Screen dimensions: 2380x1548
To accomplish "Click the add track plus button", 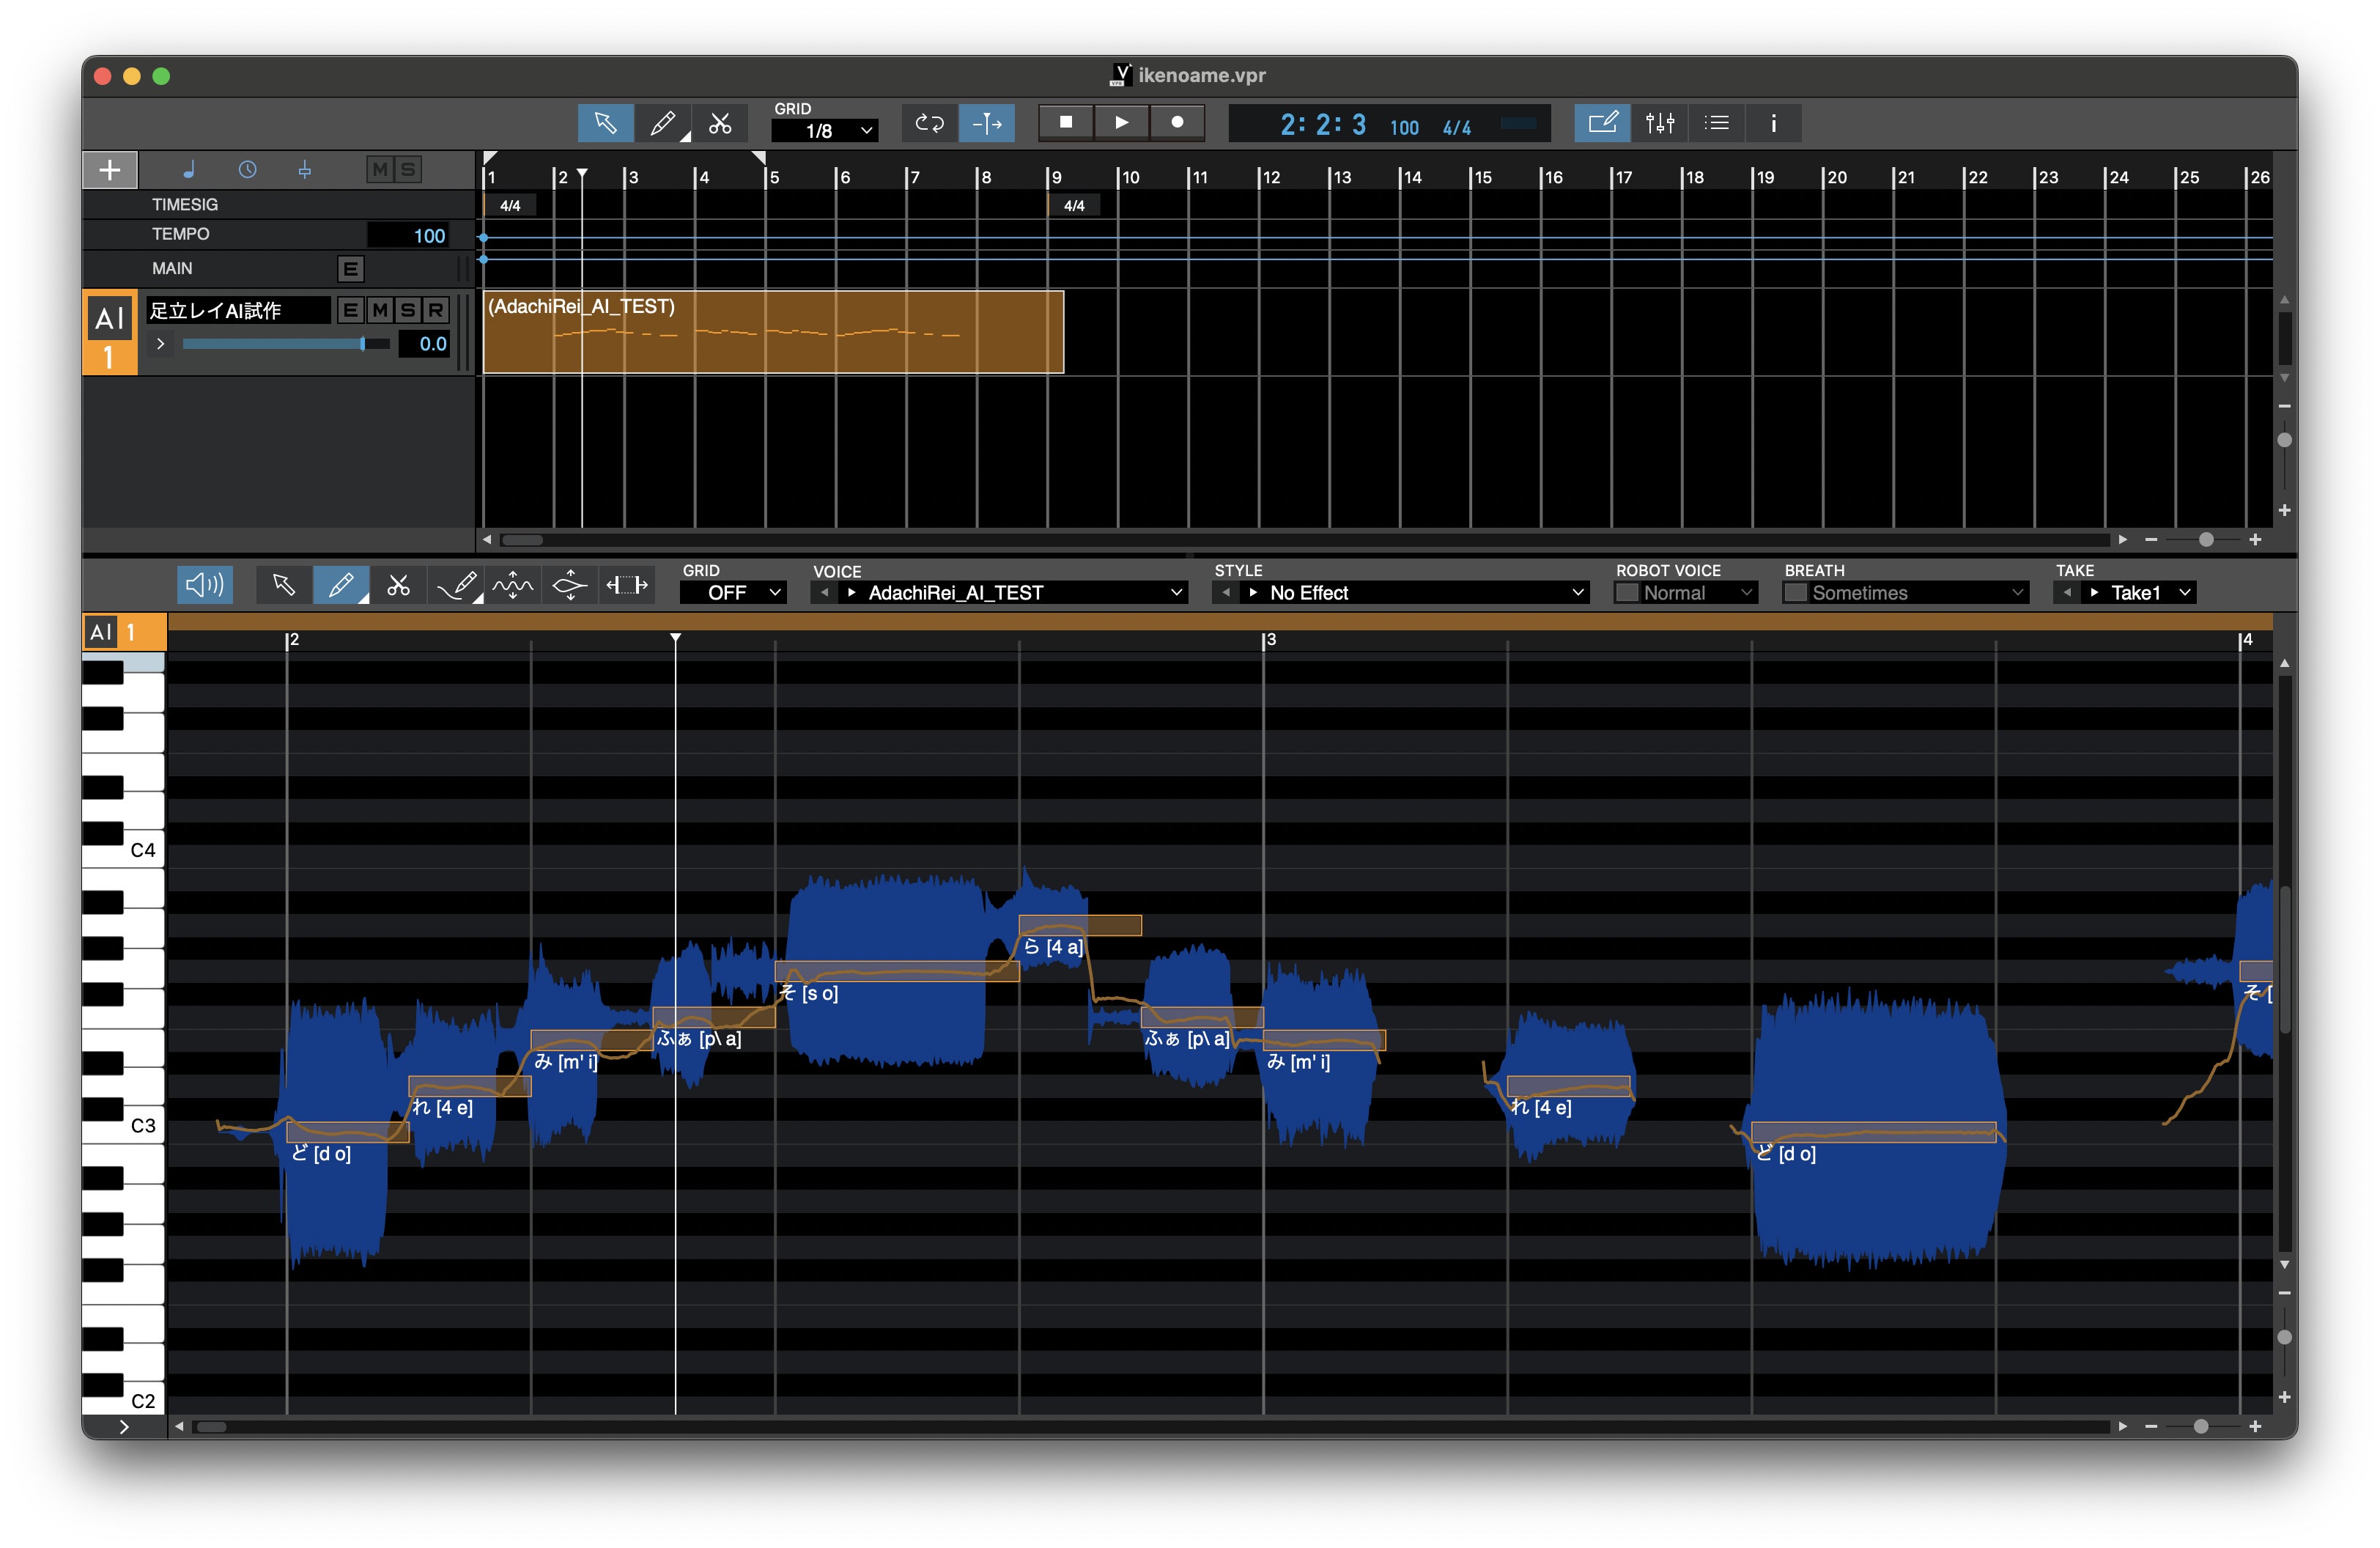I will [110, 170].
